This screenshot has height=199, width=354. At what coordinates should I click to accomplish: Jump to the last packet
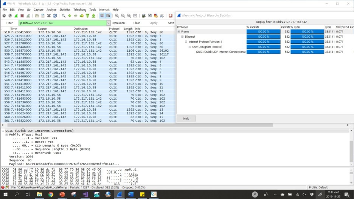(93, 15)
